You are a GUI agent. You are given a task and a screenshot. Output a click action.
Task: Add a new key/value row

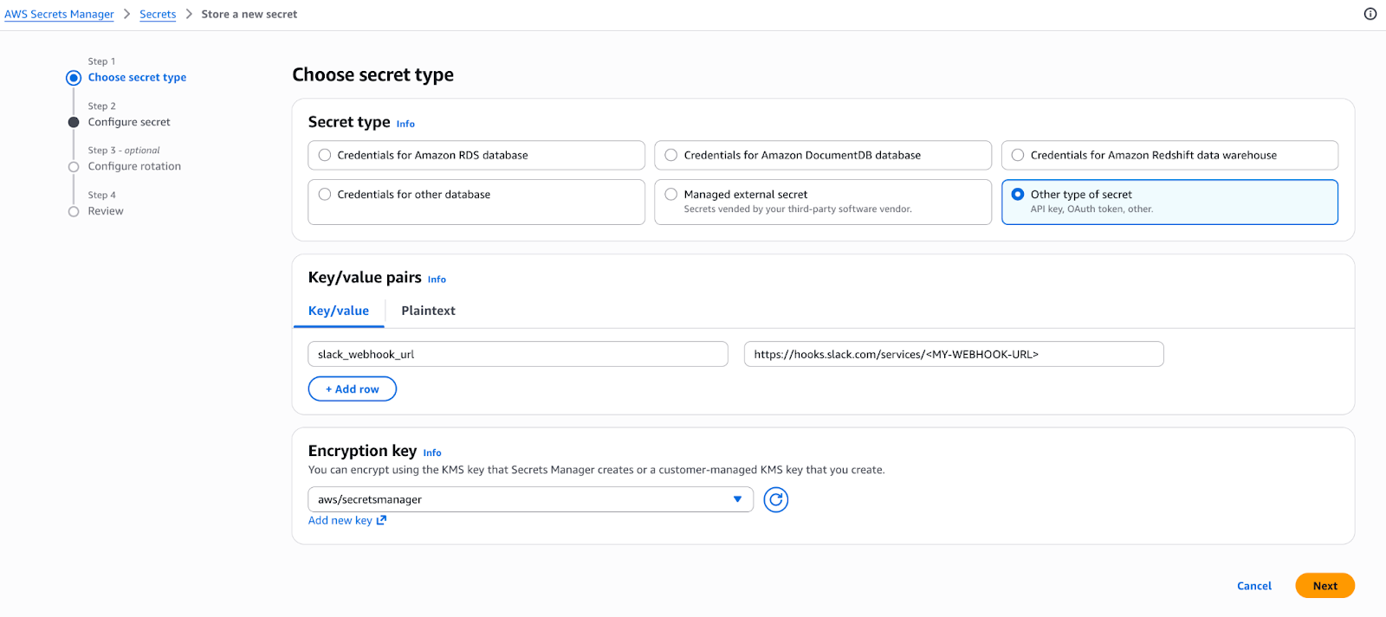click(353, 389)
